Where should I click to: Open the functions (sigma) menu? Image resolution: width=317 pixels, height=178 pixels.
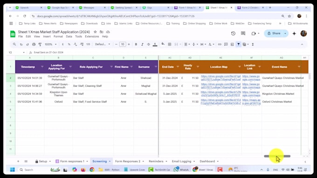click(x=253, y=44)
